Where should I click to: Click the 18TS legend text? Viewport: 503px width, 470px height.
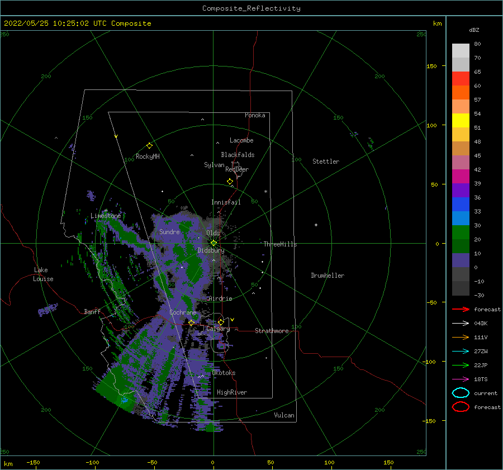point(481,379)
